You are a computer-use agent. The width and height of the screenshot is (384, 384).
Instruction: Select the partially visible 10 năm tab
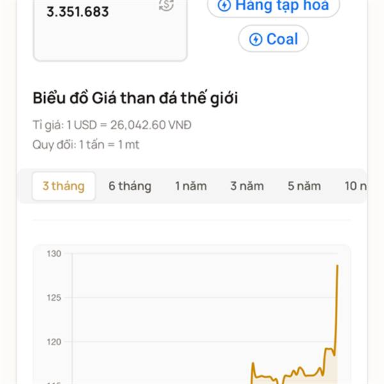tap(356, 186)
